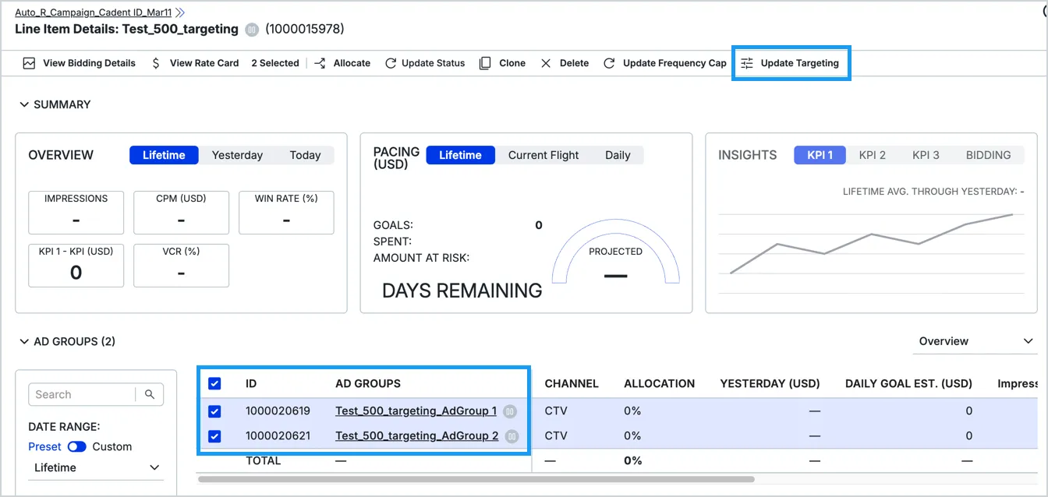Uncheck the row 1000020619 checkbox

pos(214,411)
